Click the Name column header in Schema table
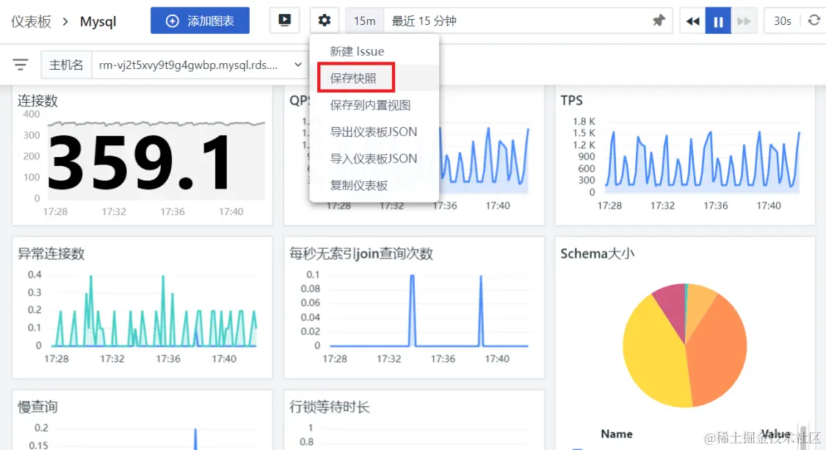 click(616, 434)
